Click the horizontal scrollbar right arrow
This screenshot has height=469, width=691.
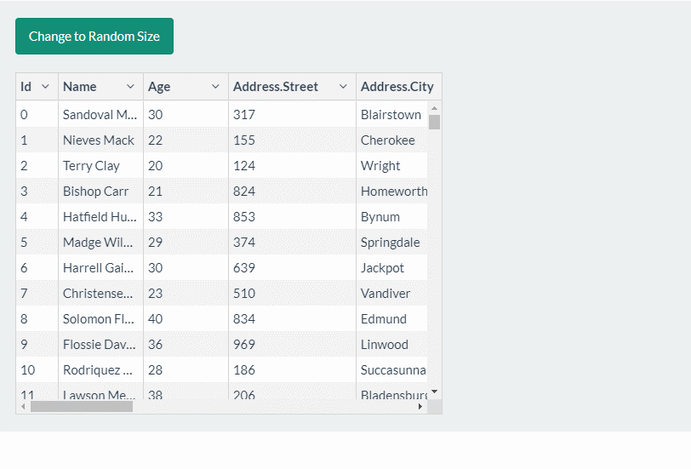coord(420,407)
